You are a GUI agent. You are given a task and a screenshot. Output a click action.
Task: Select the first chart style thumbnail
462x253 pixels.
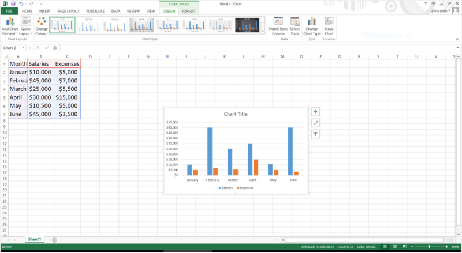coord(62,25)
